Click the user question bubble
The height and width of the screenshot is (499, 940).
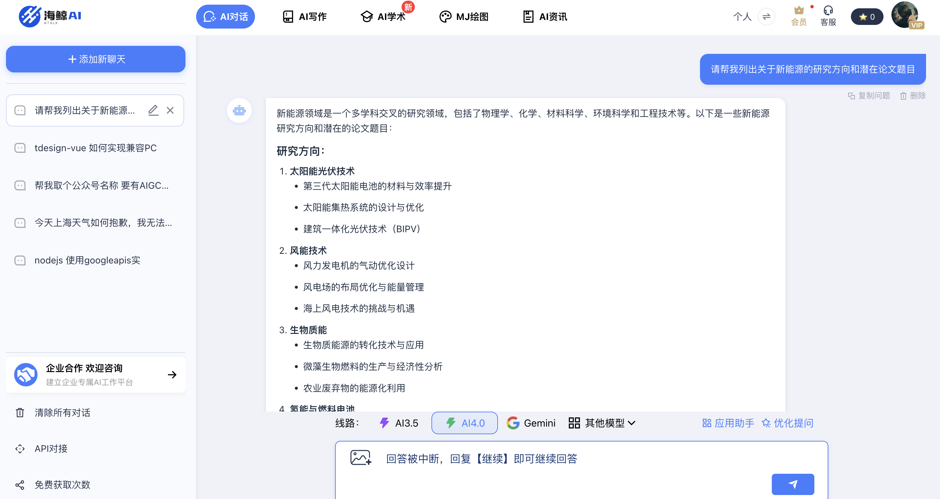pyautogui.click(x=813, y=69)
